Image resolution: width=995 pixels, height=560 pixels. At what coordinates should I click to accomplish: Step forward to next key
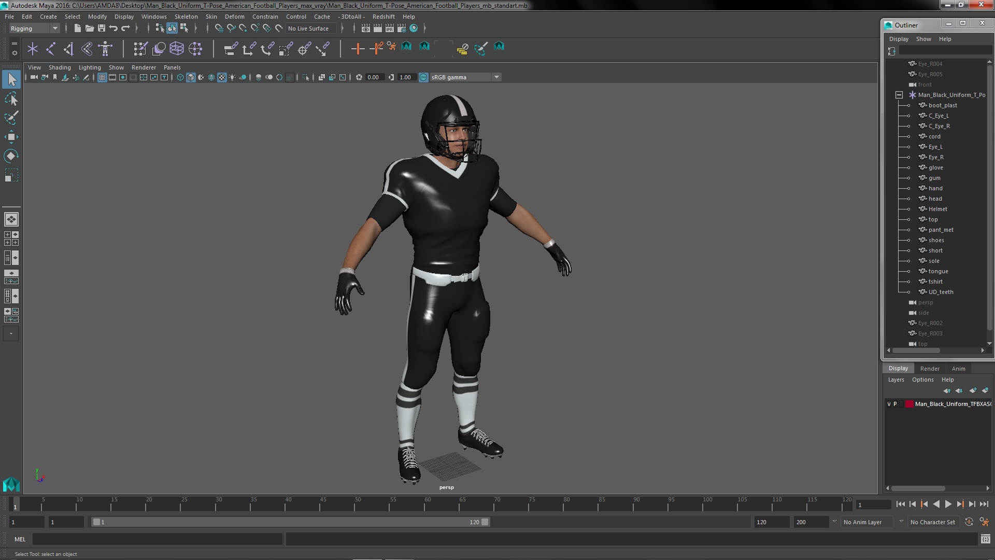click(960, 504)
